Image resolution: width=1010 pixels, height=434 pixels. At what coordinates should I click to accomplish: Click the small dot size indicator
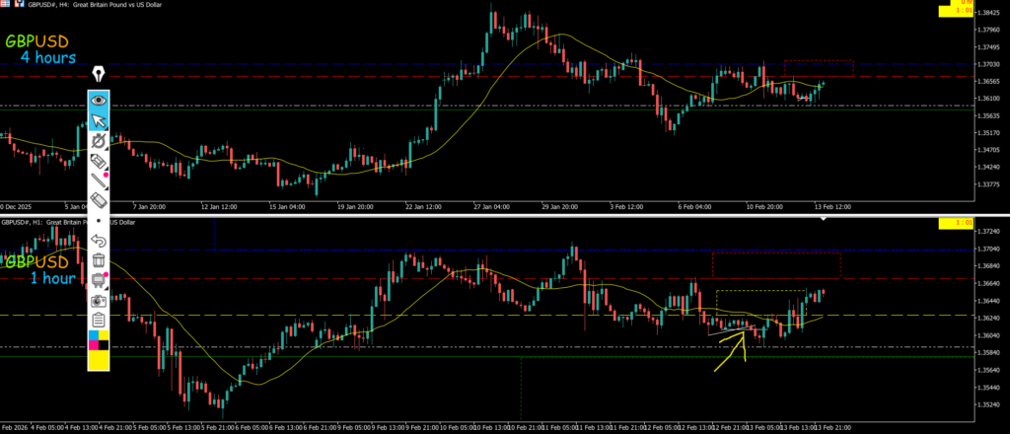point(99,221)
